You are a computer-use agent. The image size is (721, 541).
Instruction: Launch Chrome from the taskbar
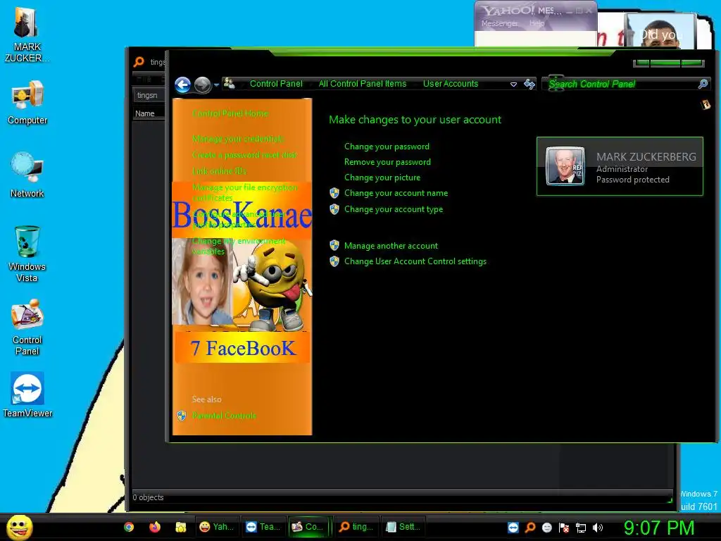(x=129, y=527)
